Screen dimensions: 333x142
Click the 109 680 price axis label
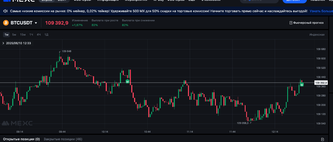coord(321,49)
